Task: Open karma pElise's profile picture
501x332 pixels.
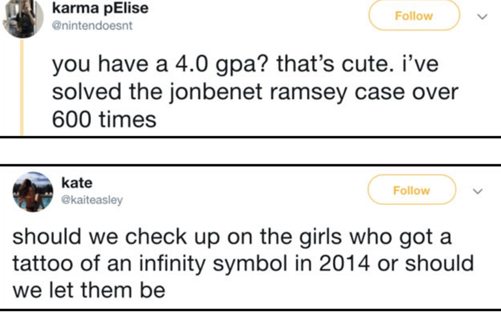Action: pos(23,18)
